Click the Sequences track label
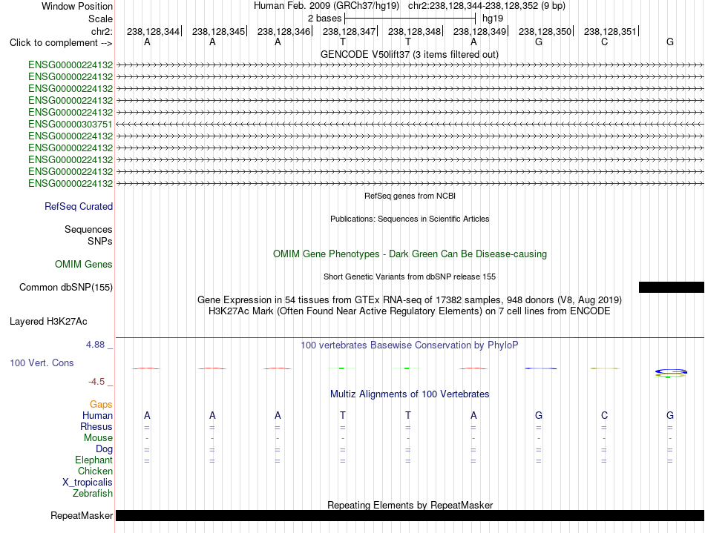The image size is (705, 533). click(88, 230)
